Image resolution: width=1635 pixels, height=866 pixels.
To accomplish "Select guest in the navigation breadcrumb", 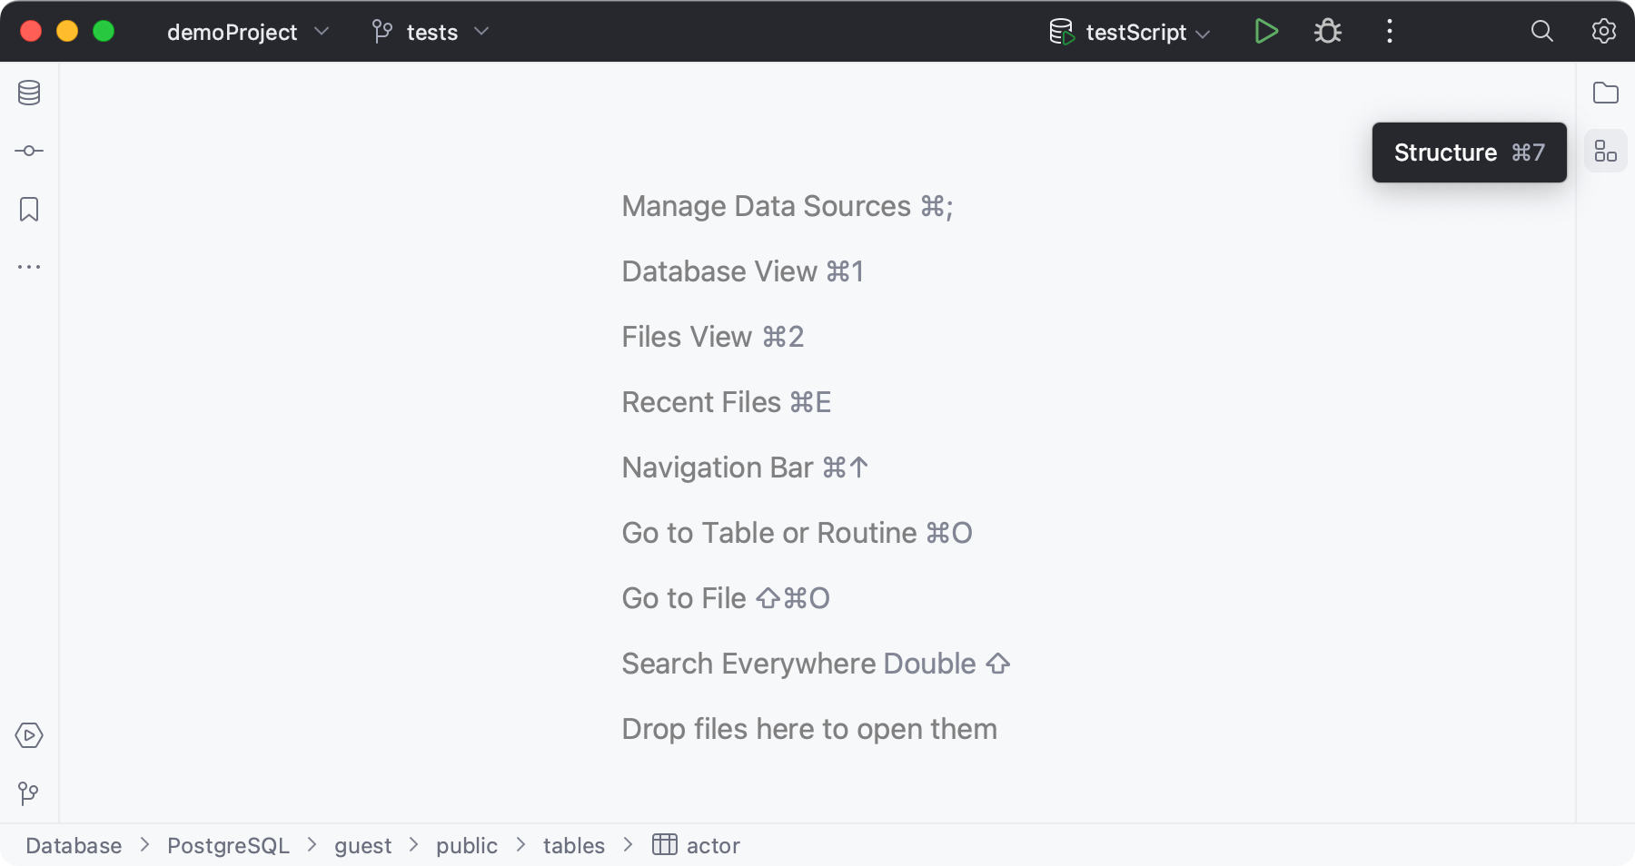I will [362, 846].
